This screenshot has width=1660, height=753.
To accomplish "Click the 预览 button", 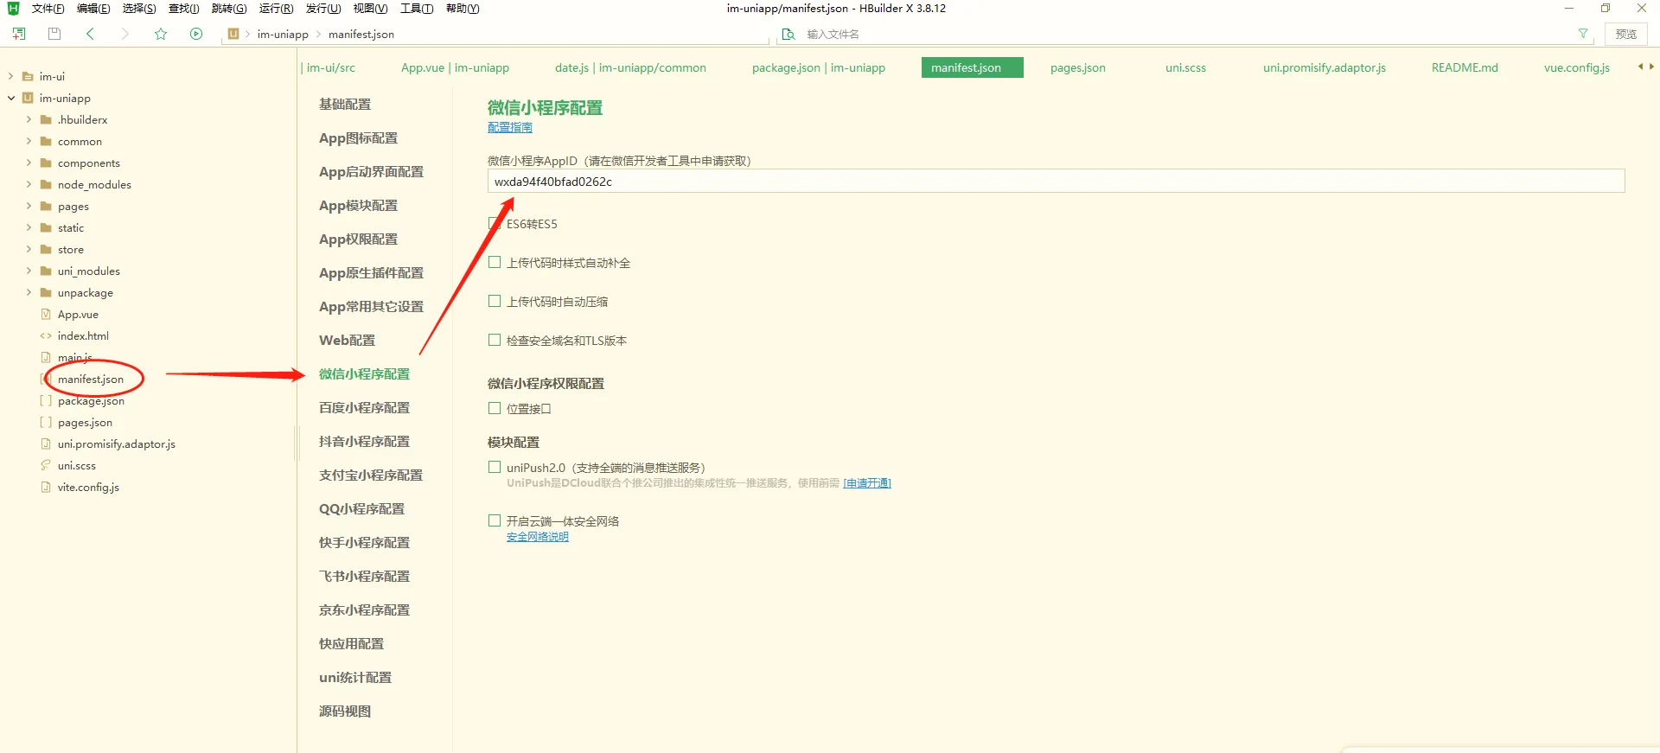I will tap(1626, 34).
